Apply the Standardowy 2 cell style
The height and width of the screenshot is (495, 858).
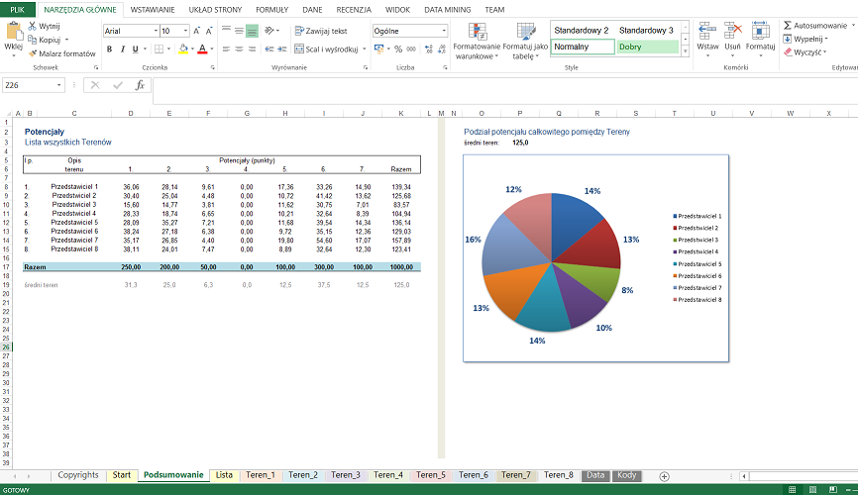tap(582, 30)
